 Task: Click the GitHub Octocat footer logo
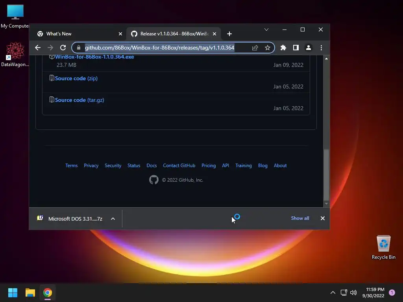click(x=154, y=180)
